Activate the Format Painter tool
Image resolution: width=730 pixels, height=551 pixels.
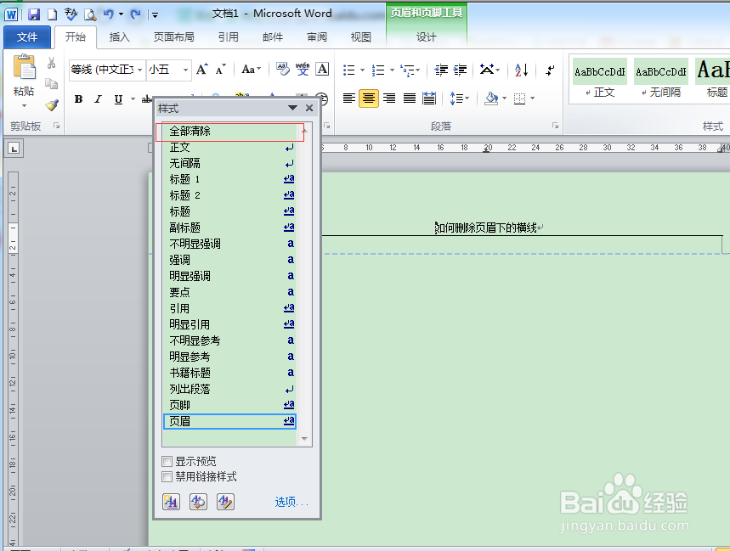tap(51, 105)
